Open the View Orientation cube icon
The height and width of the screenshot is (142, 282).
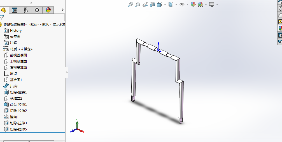160,4
